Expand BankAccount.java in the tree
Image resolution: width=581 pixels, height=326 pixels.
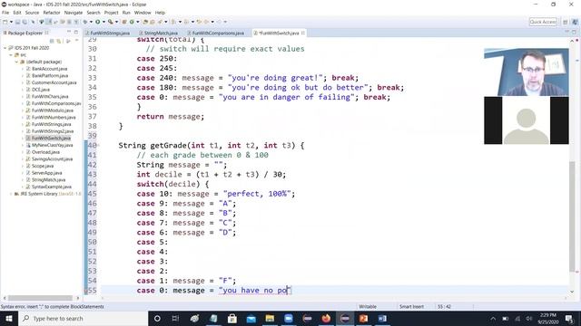pyautogui.click(x=22, y=69)
